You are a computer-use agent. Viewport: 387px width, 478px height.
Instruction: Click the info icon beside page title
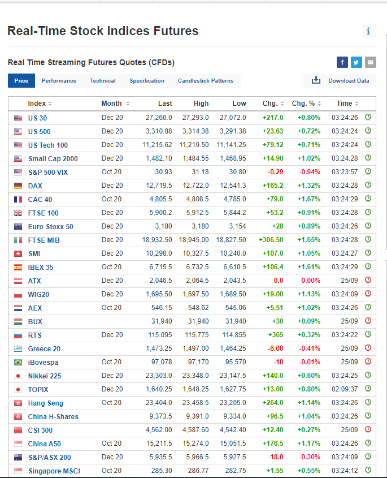point(368,31)
